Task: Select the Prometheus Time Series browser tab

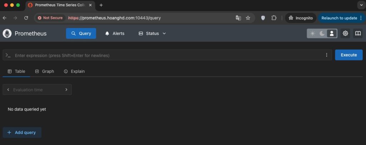Action: (60, 5)
